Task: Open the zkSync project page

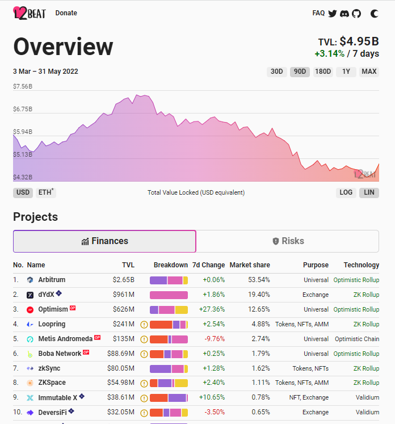Action: tap(49, 368)
